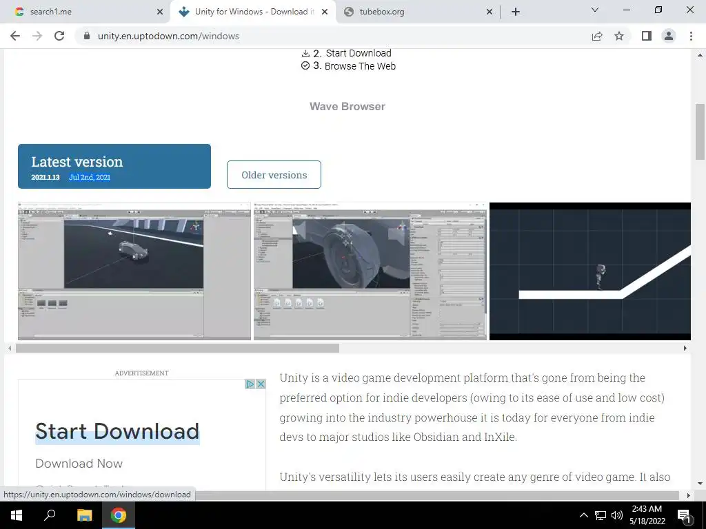This screenshot has width=706, height=529.
Task: Open the Older versions page
Action: [x=274, y=174]
